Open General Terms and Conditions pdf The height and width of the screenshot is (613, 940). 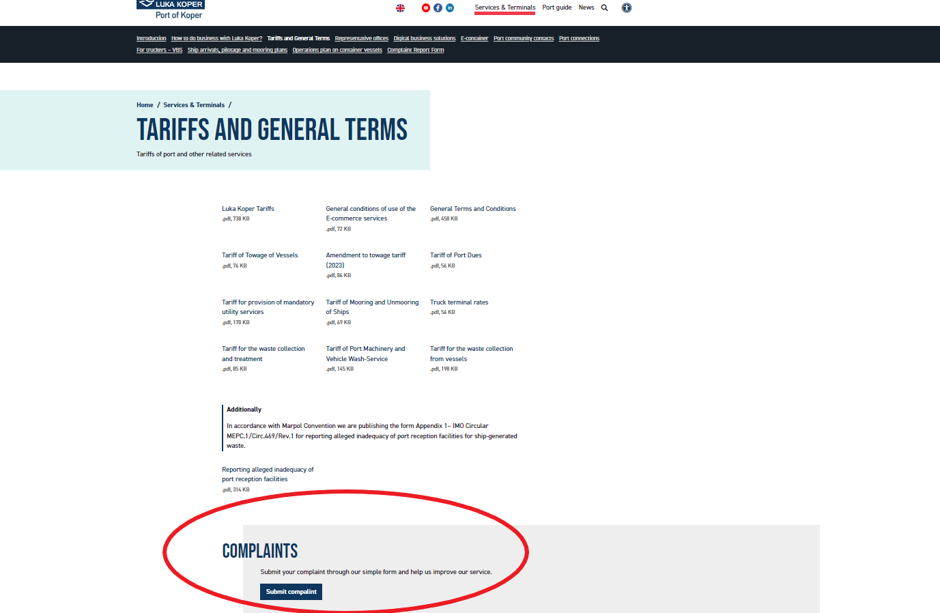pyautogui.click(x=473, y=209)
